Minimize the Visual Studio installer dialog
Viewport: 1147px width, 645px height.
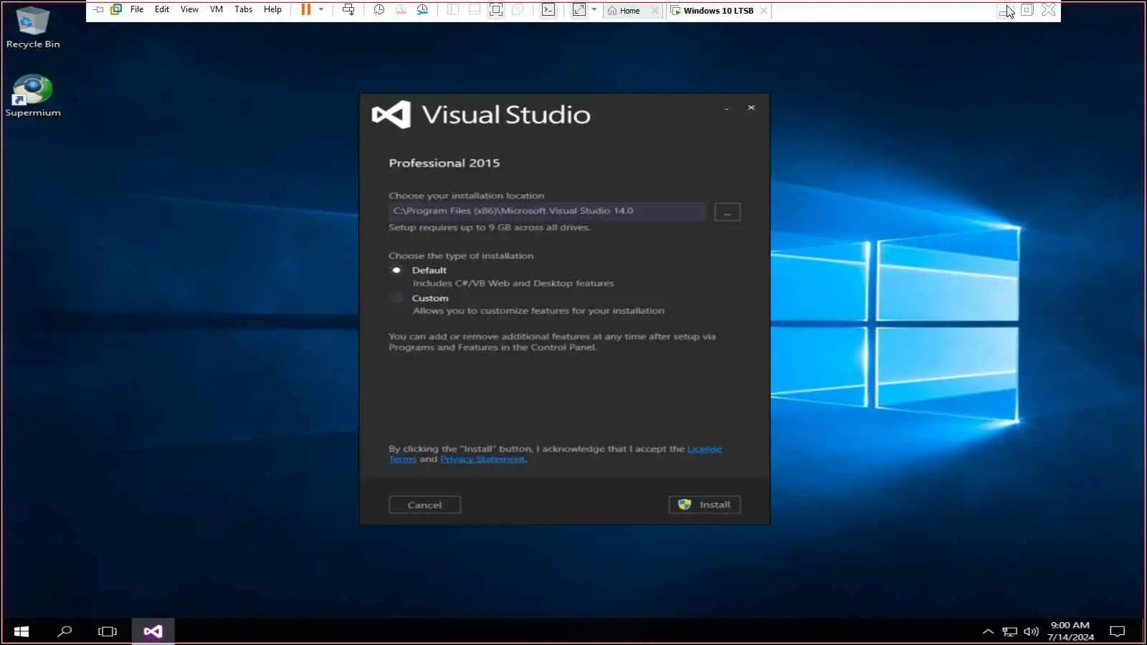click(x=726, y=108)
